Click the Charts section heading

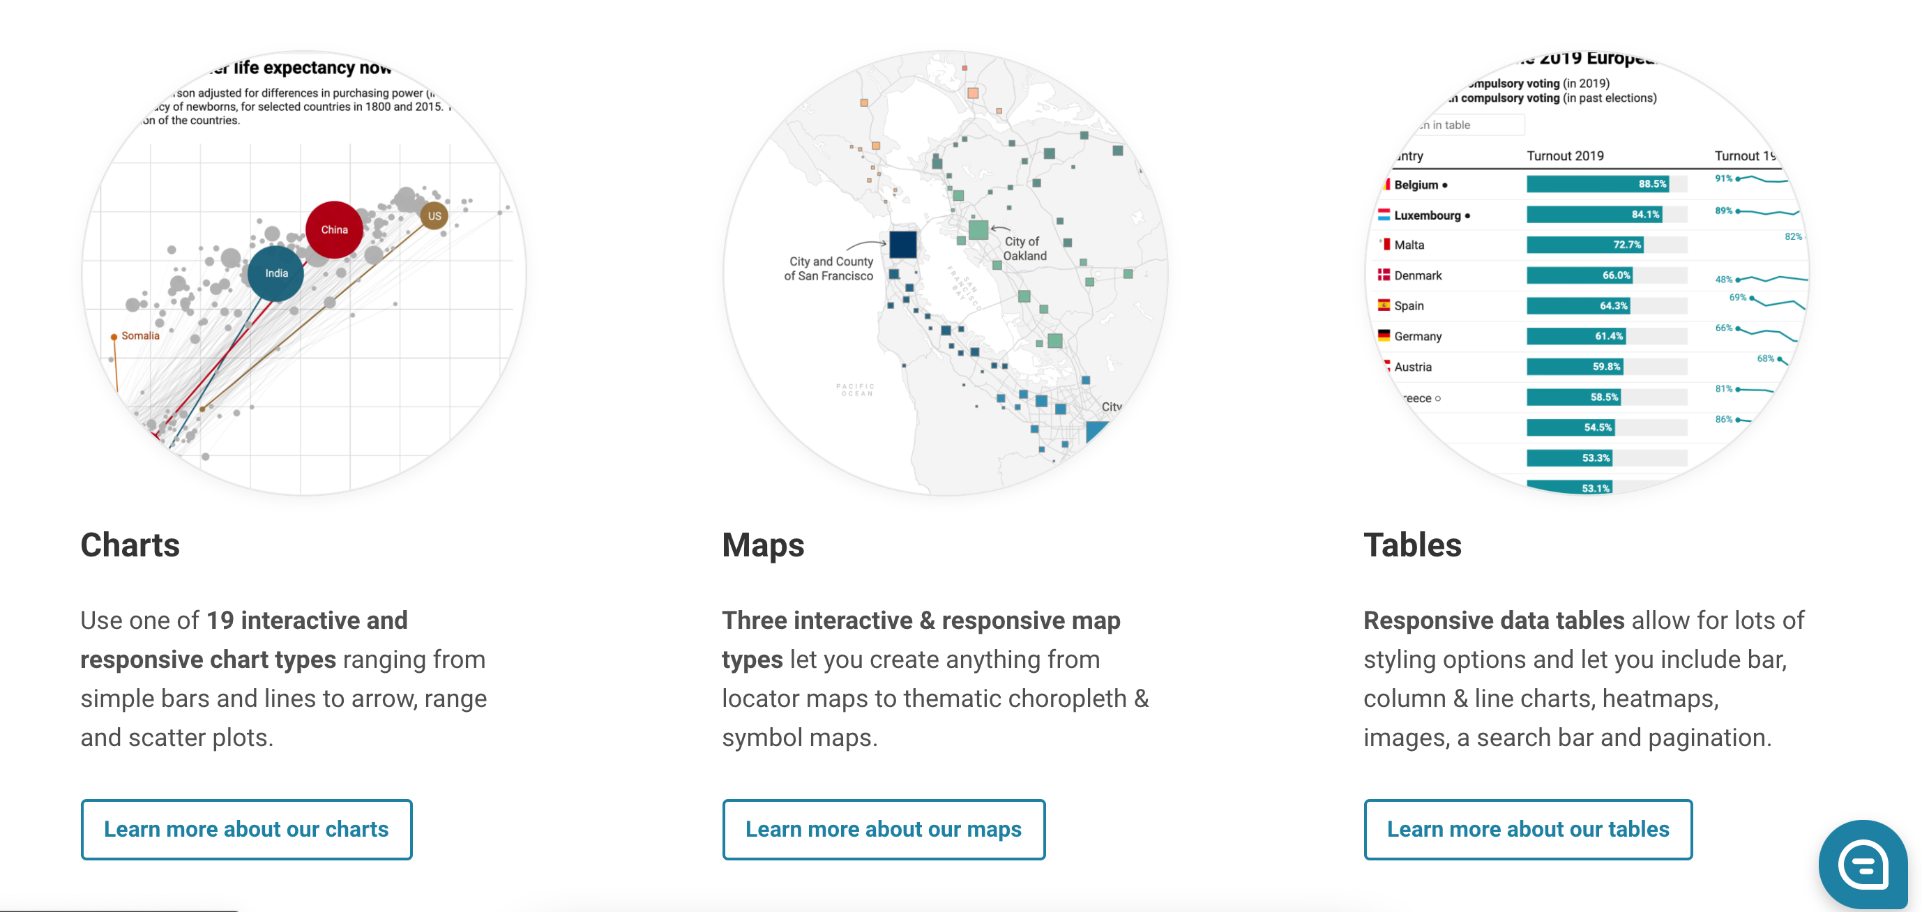tap(130, 545)
